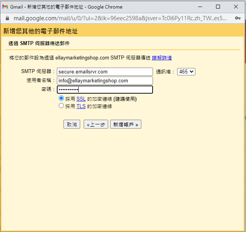246x232 pixels.
Task: Close the Gmail popup window
Action: pos(236,7)
